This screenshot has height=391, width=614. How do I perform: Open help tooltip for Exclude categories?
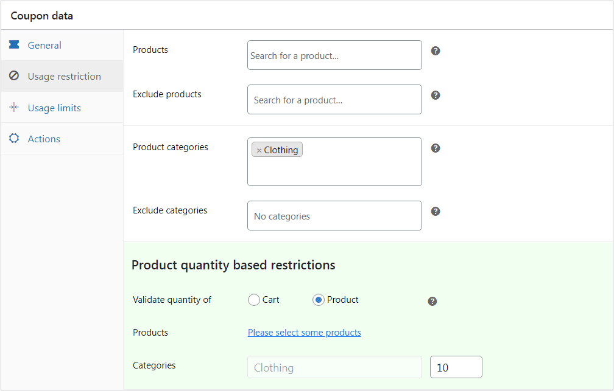pyautogui.click(x=436, y=212)
